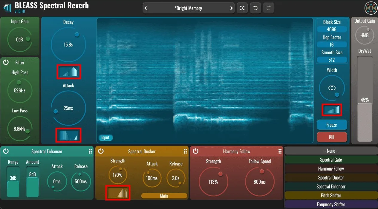Grab the Spectral Ducker drag handle dots
The height and width of the screenshot is (209, 378).
coord(185,151)
